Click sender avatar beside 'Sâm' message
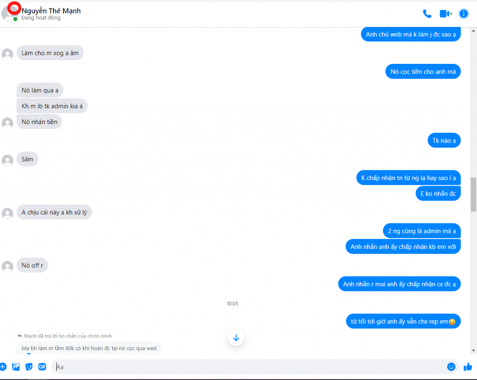 [7, 160]
